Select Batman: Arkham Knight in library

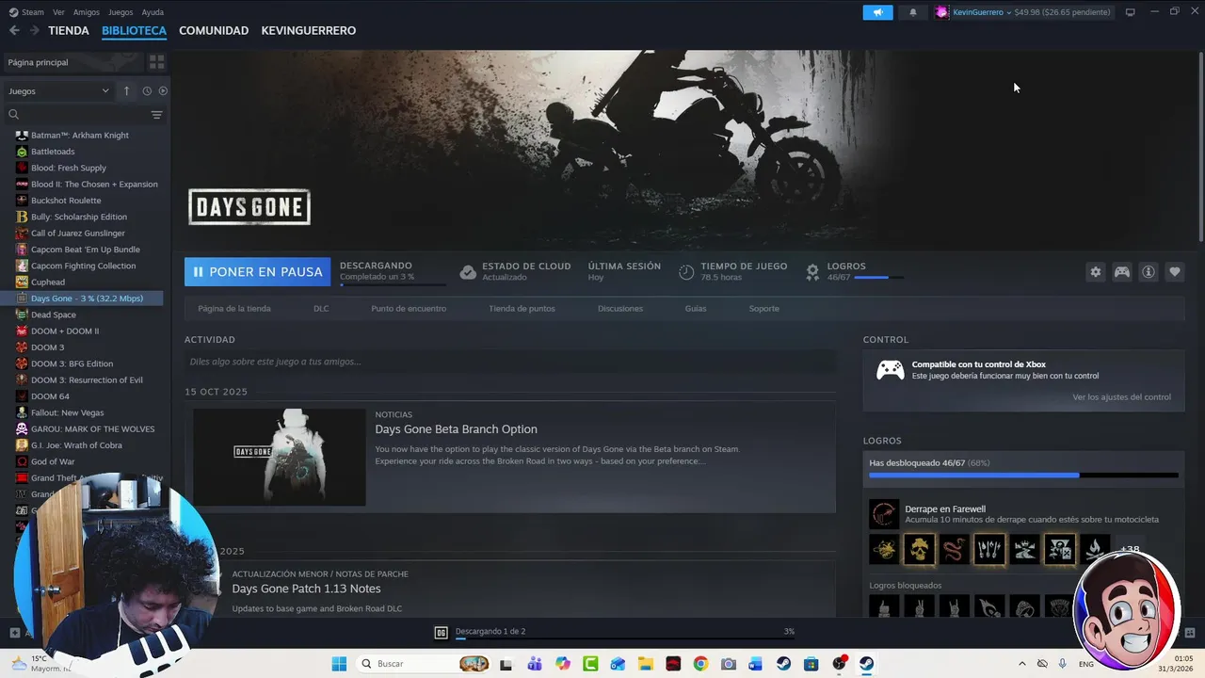pyautogui.click(x=80, y=135)
